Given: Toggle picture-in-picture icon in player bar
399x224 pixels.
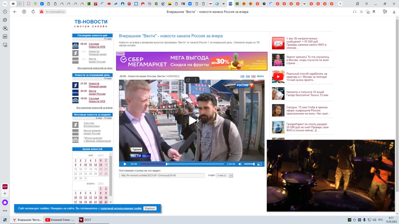Looking at the screenshot, I should (259, 164).
